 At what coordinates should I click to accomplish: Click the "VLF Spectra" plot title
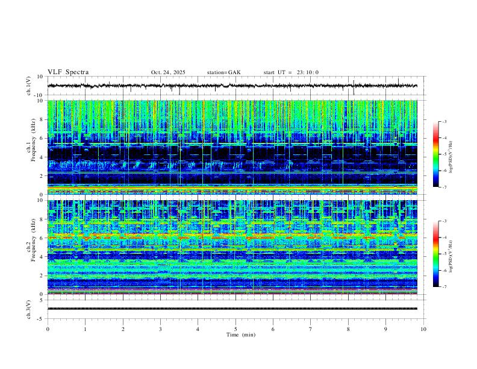pos(68,72)
